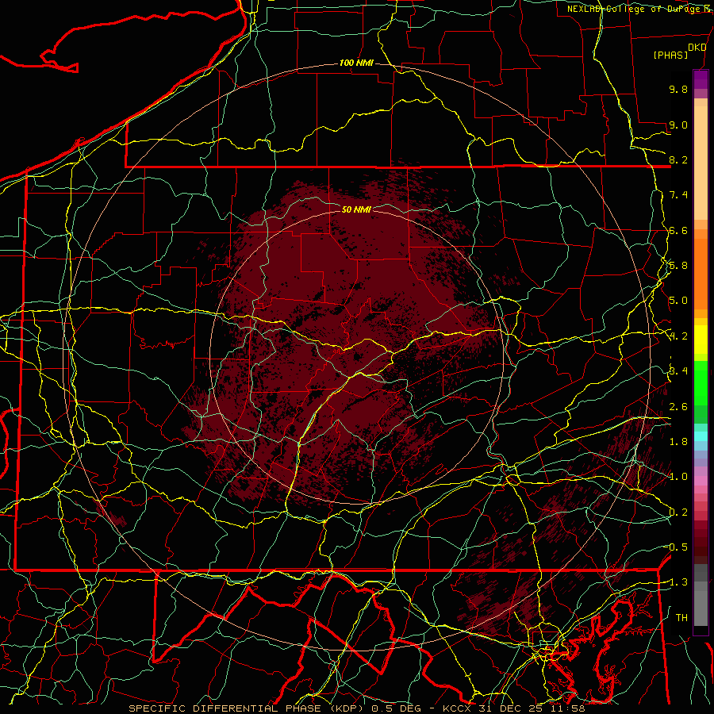
Task: Click the "DKD" product code label
Action: (697, 48)
